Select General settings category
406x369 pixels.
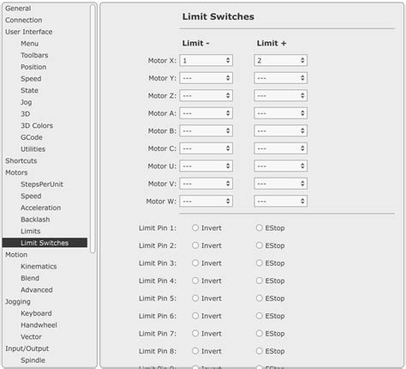tap(18, 9)
